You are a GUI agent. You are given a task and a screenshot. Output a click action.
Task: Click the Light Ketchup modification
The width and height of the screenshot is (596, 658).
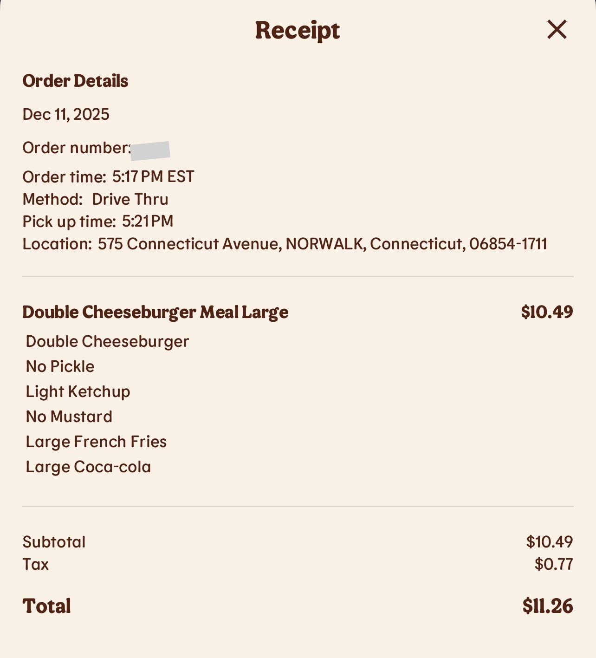78,391
